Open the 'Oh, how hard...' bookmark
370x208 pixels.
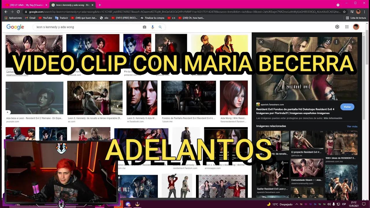(x=191, y=18)
